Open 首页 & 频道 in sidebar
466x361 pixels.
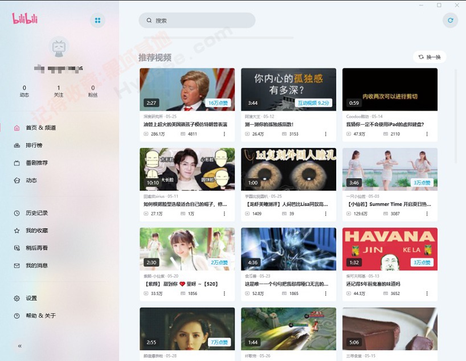pos(35,128)
